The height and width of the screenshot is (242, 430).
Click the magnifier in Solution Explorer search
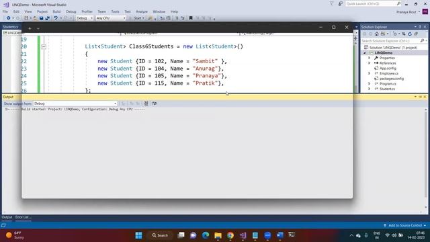click(422, 40)
